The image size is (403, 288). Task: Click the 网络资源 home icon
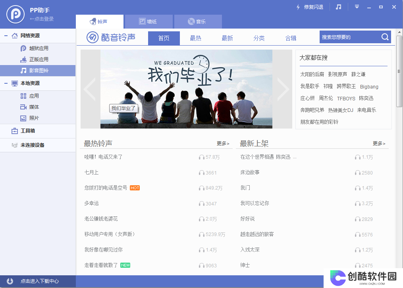15,36
